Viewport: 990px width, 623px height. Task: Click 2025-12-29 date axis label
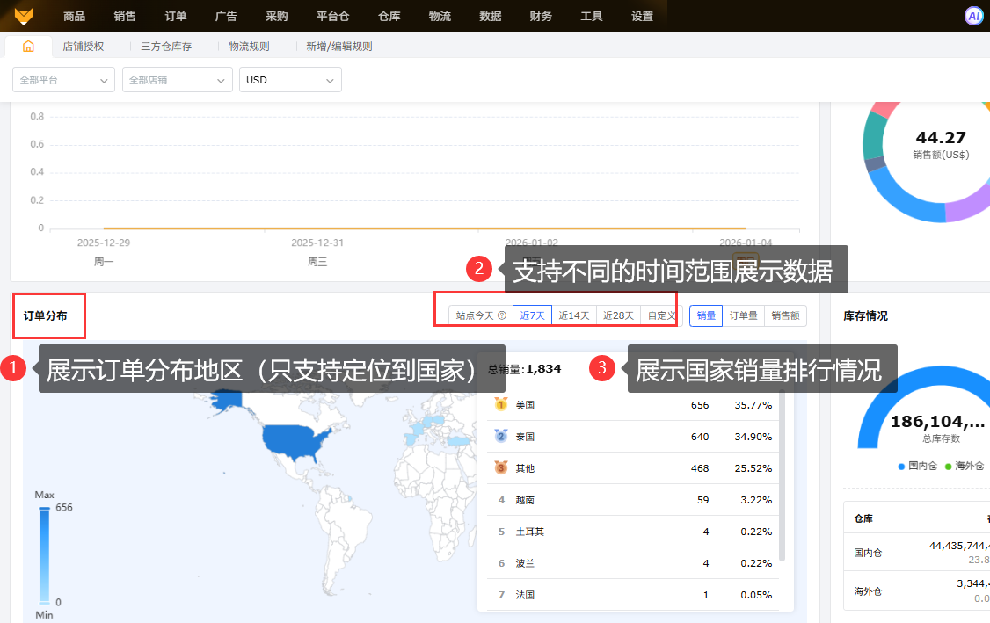pyautogui.click(x=104, y=243)
